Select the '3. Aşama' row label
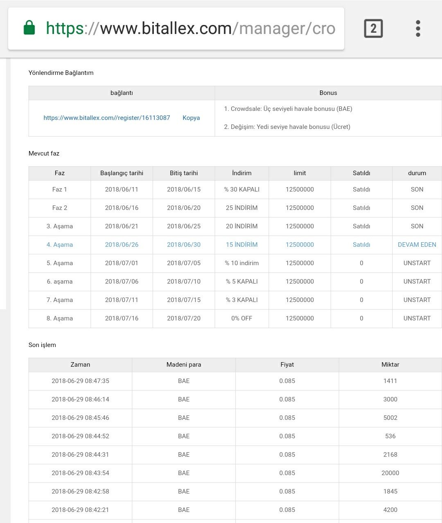 click(60, 226)
